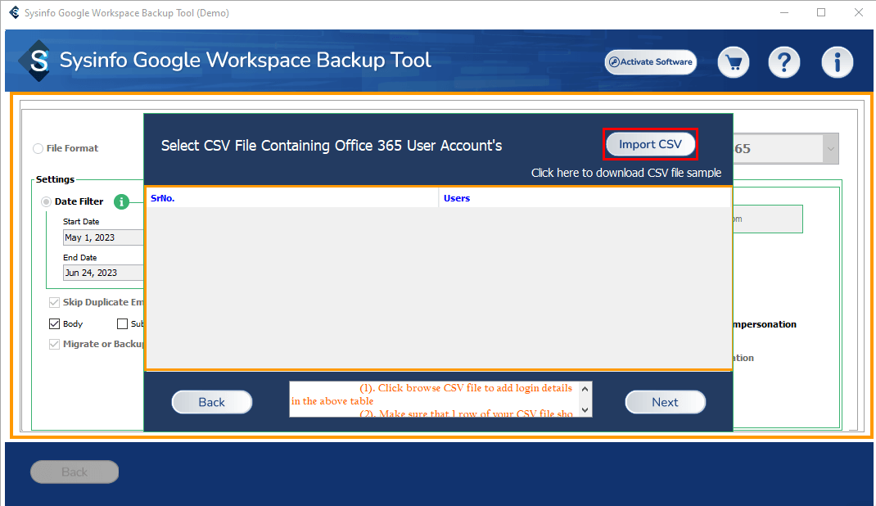The width and height of the screenshot is (876, 506).
Task: Click the title bar app icon
Action: (14, 12)
